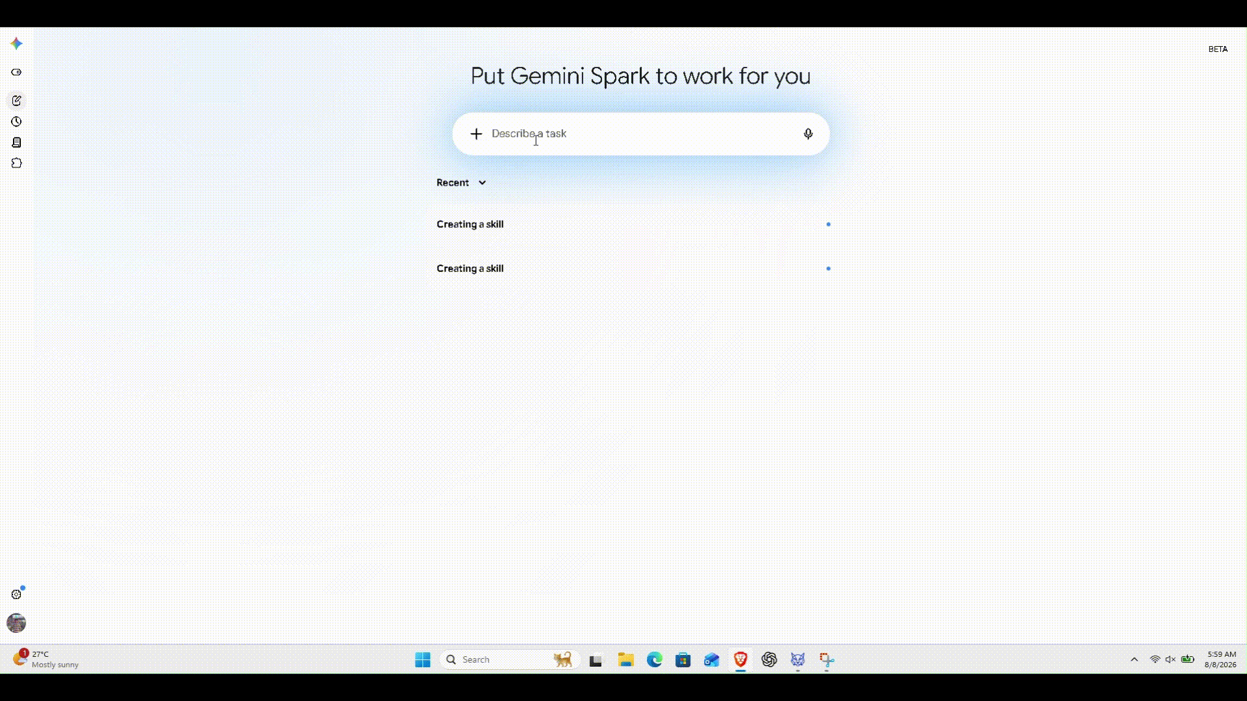Open the weather widget showing 27°C
Screen dimensions: 1247x701
[45, 659]
